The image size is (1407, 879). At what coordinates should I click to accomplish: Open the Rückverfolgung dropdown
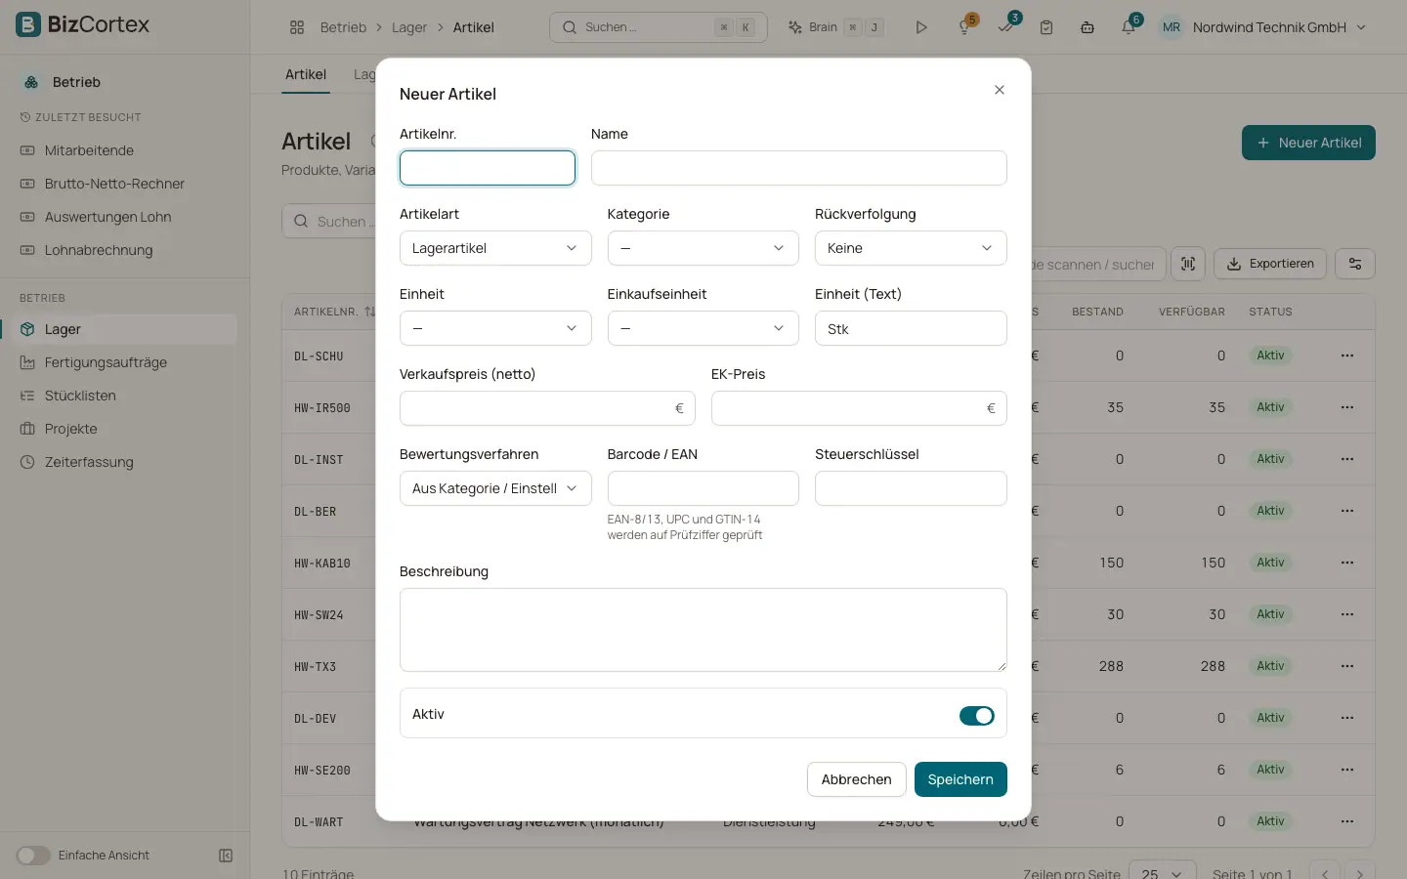coord(911,248)
